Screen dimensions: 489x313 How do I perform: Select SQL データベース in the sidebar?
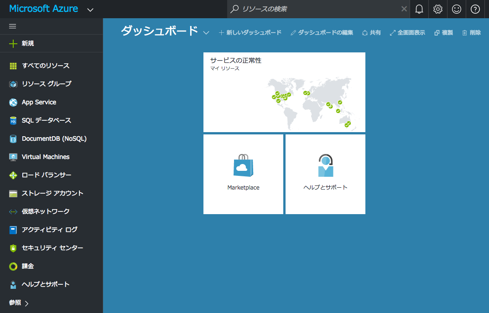click(43, 120)
